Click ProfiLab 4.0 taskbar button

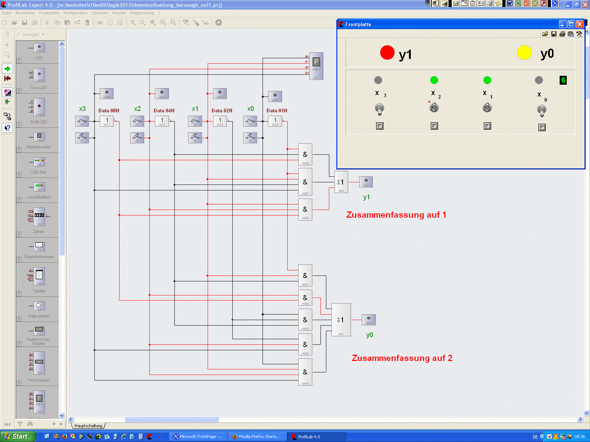316,436
